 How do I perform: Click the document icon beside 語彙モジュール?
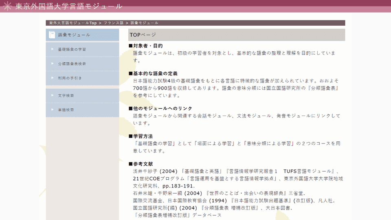(52, 35)
